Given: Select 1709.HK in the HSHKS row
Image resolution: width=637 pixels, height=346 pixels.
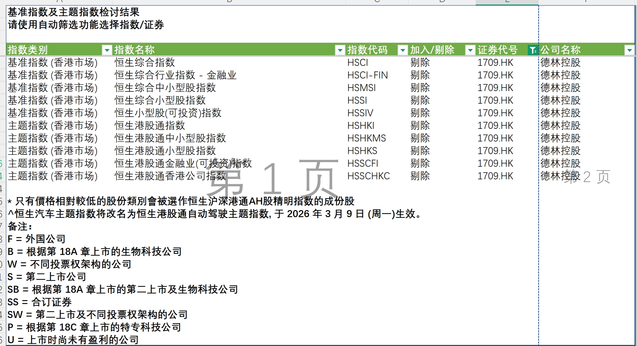Looking at the screenshot, I should click(495, 151).
